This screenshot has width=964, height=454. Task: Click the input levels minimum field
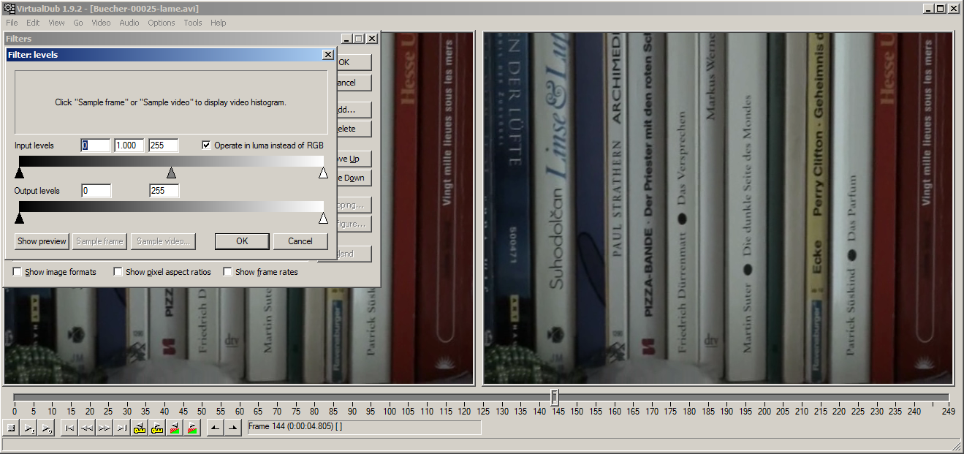pyautogui.click(x=96, y=145)
